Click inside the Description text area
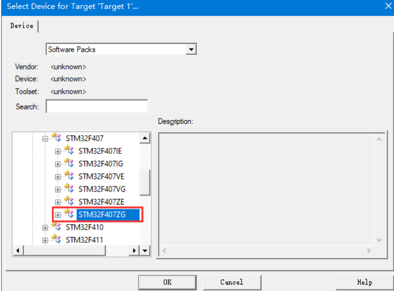The width and height of the screenshot is (394, 291). pos(267,190)
